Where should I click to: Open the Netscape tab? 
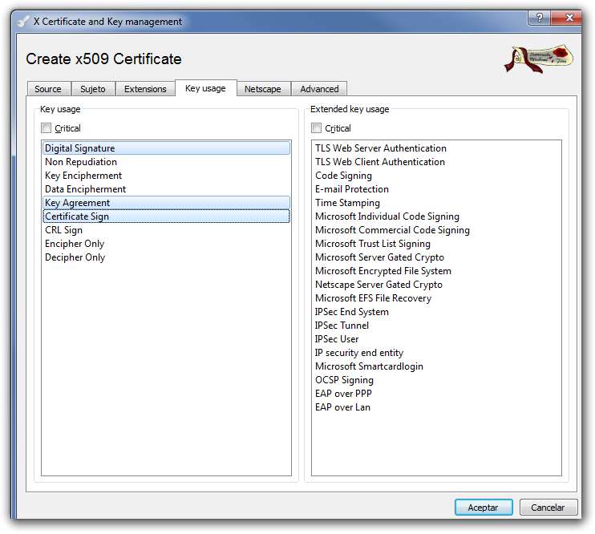262,89
